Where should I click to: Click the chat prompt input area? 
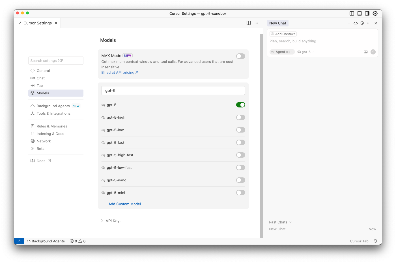pos(322,41)
